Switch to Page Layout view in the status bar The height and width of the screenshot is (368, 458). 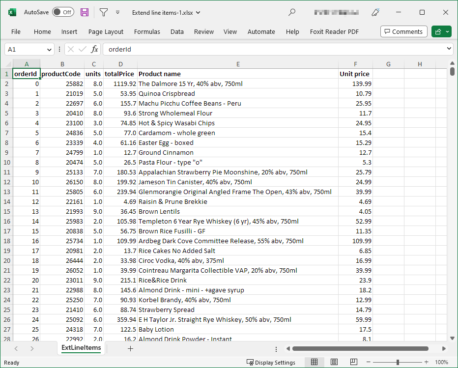334,362
